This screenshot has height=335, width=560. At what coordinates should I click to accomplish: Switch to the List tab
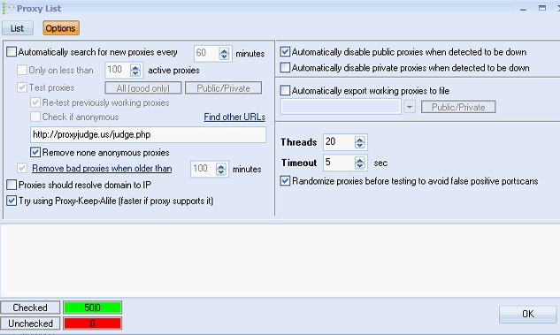pos(18,28)
